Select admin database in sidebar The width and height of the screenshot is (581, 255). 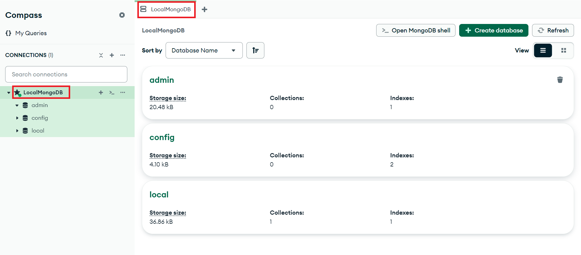pyautogui.click(x=40, y=105)
